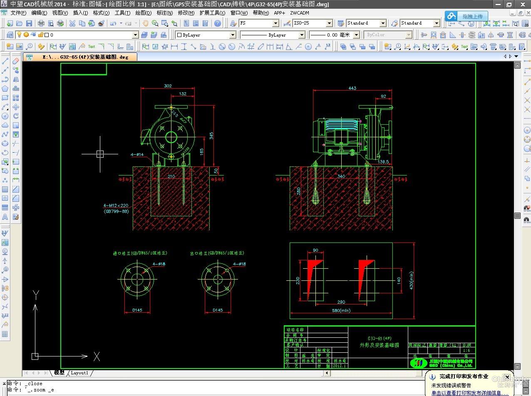Click the Text annotation tool icon
The width and height of the screenshot is (531, 396).
click(92, 47)
